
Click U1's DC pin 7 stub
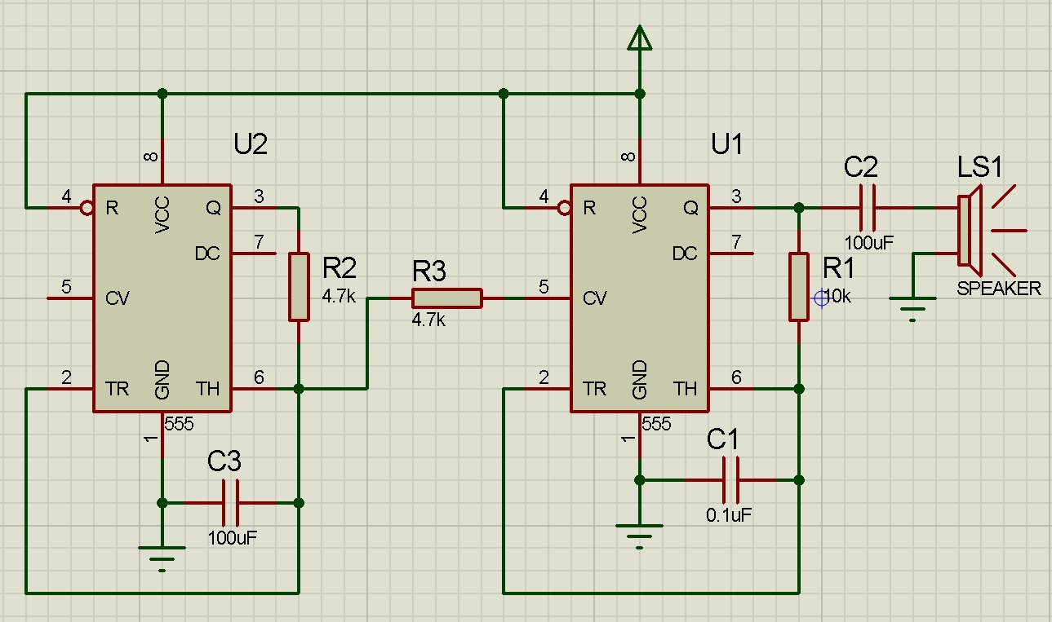click(732, 254)
